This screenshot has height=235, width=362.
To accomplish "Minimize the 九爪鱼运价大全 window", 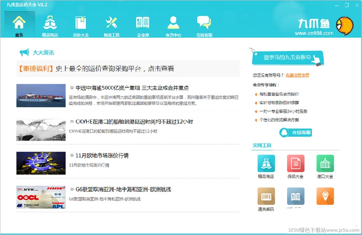I will tap(337, 5).
